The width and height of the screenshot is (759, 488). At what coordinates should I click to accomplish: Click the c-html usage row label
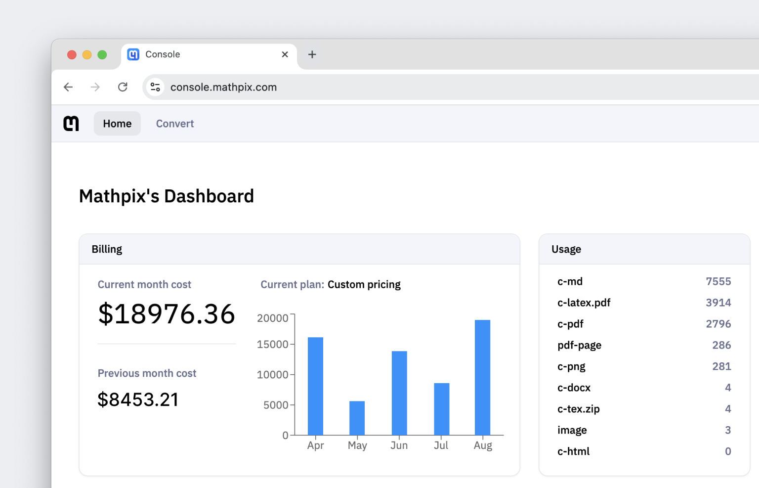(573, 451)
